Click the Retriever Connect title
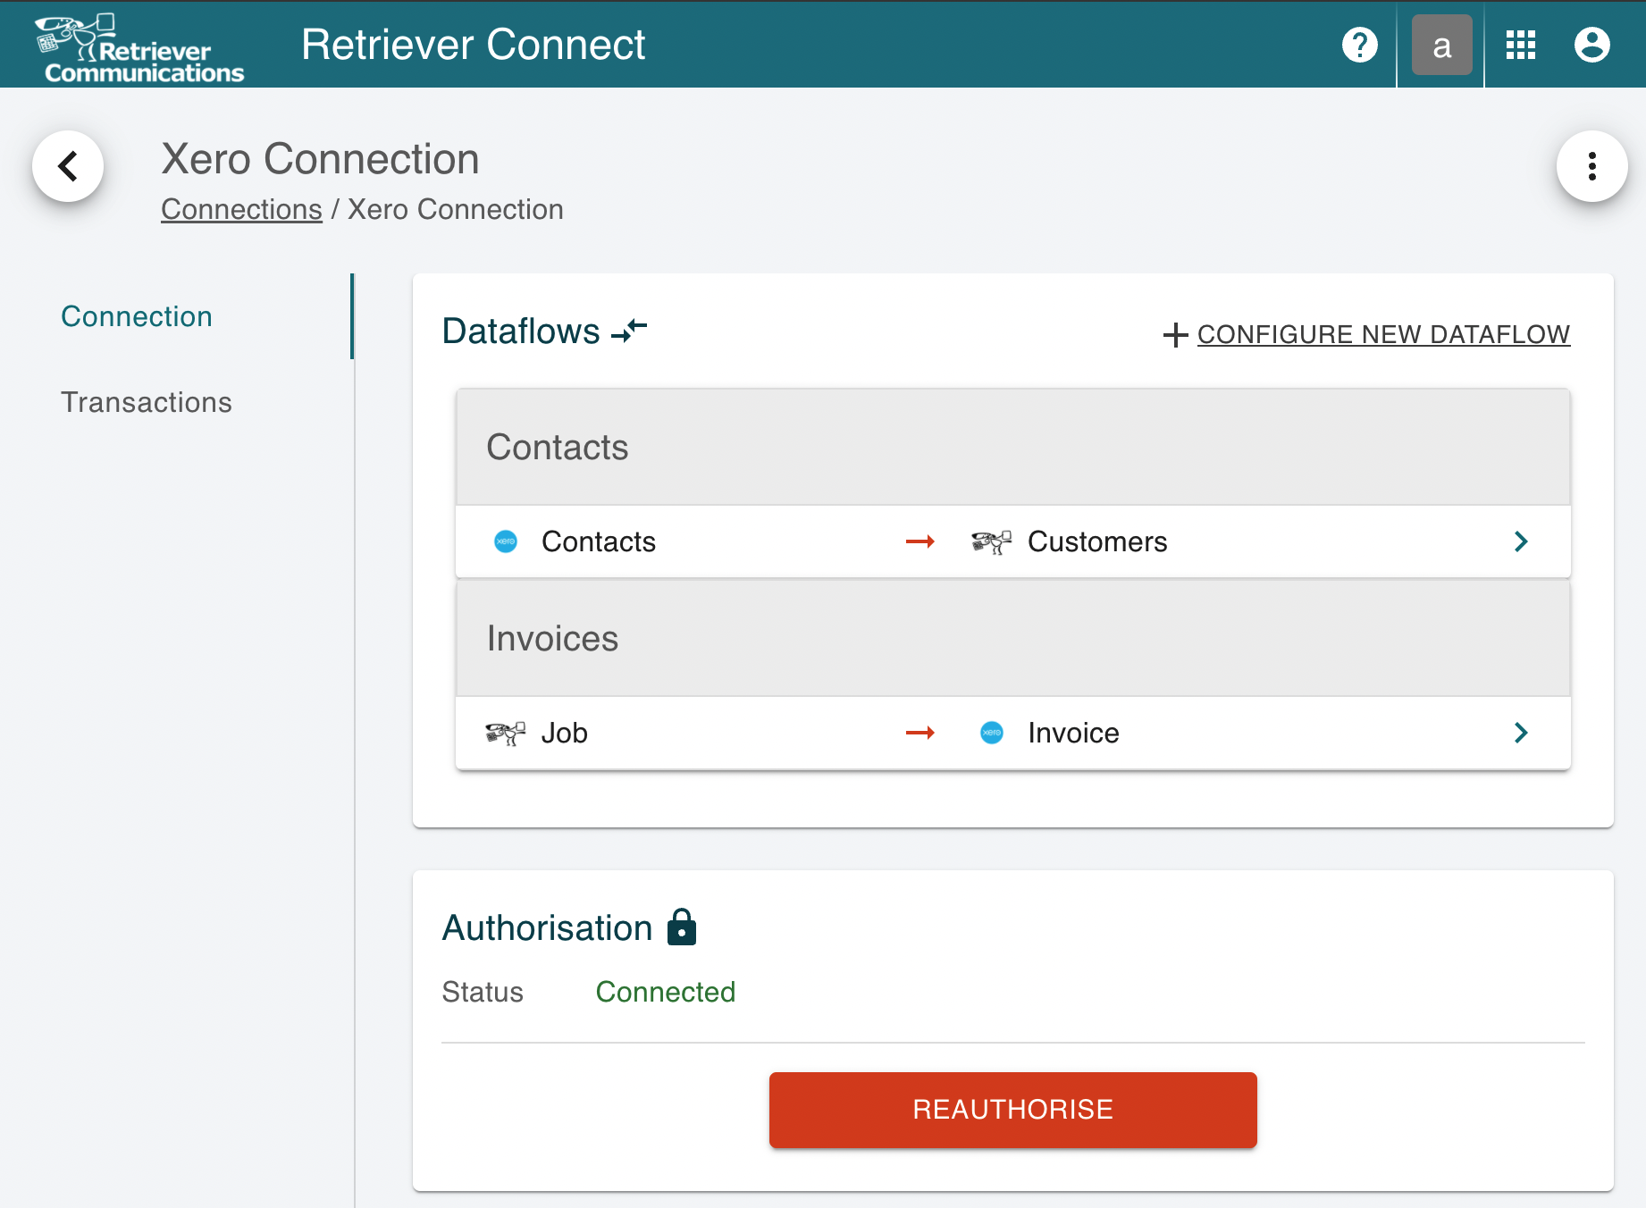Image resolution: width=1646 pixels, height=1208 pixels. coord(473,45)
